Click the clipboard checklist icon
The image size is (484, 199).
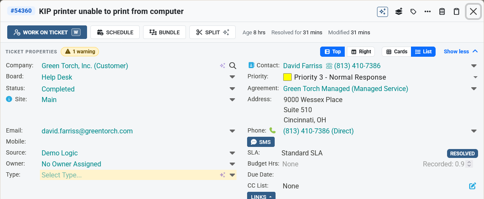click(x=442, y=12)
